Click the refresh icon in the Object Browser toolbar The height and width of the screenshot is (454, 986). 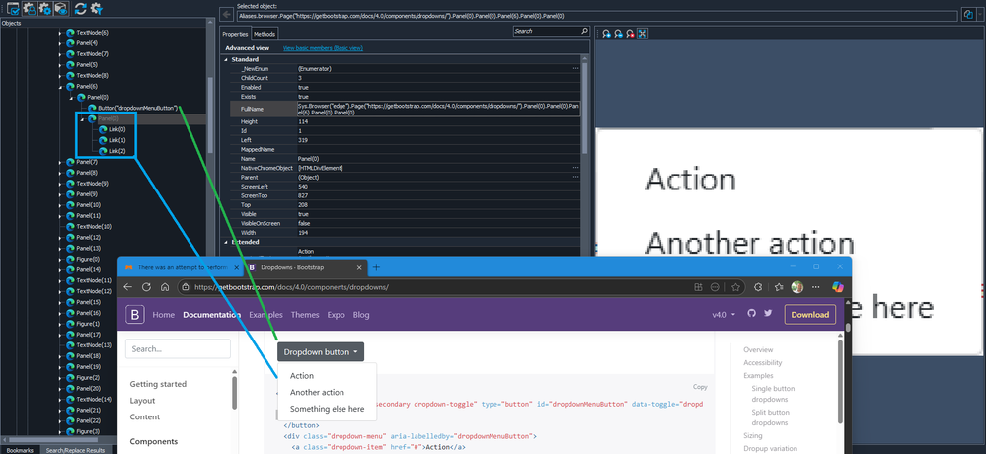79,8
